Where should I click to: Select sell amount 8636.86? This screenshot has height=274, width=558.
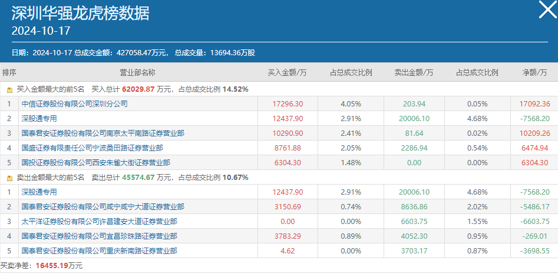(x=414, y=207)
